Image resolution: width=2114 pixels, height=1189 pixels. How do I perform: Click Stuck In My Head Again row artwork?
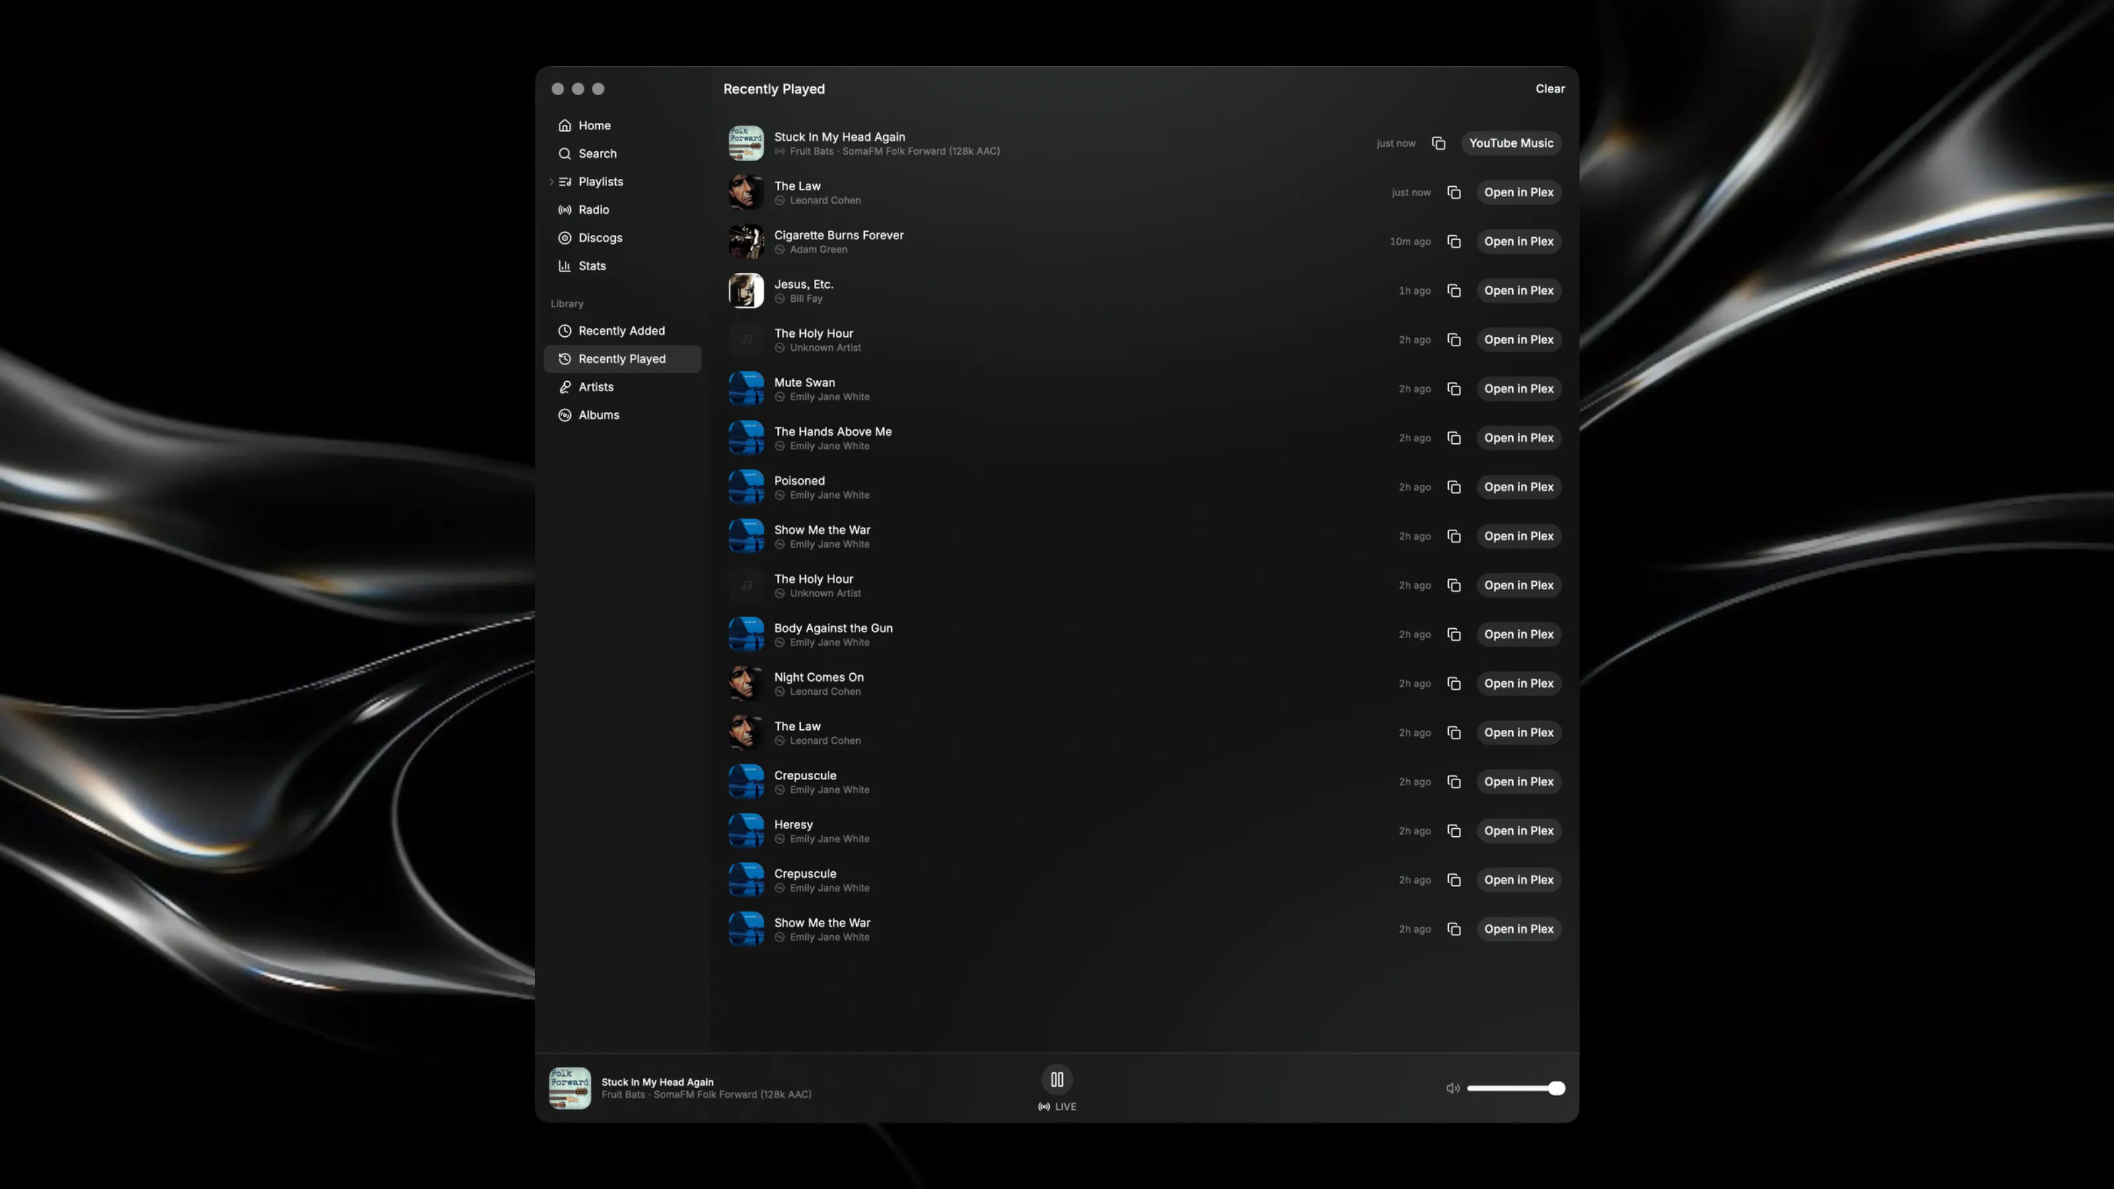point(746,143)
